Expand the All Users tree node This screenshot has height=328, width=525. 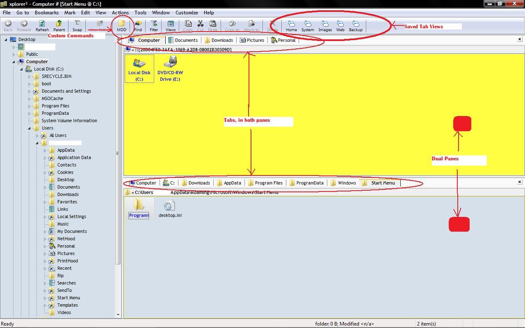click(37, 135)
